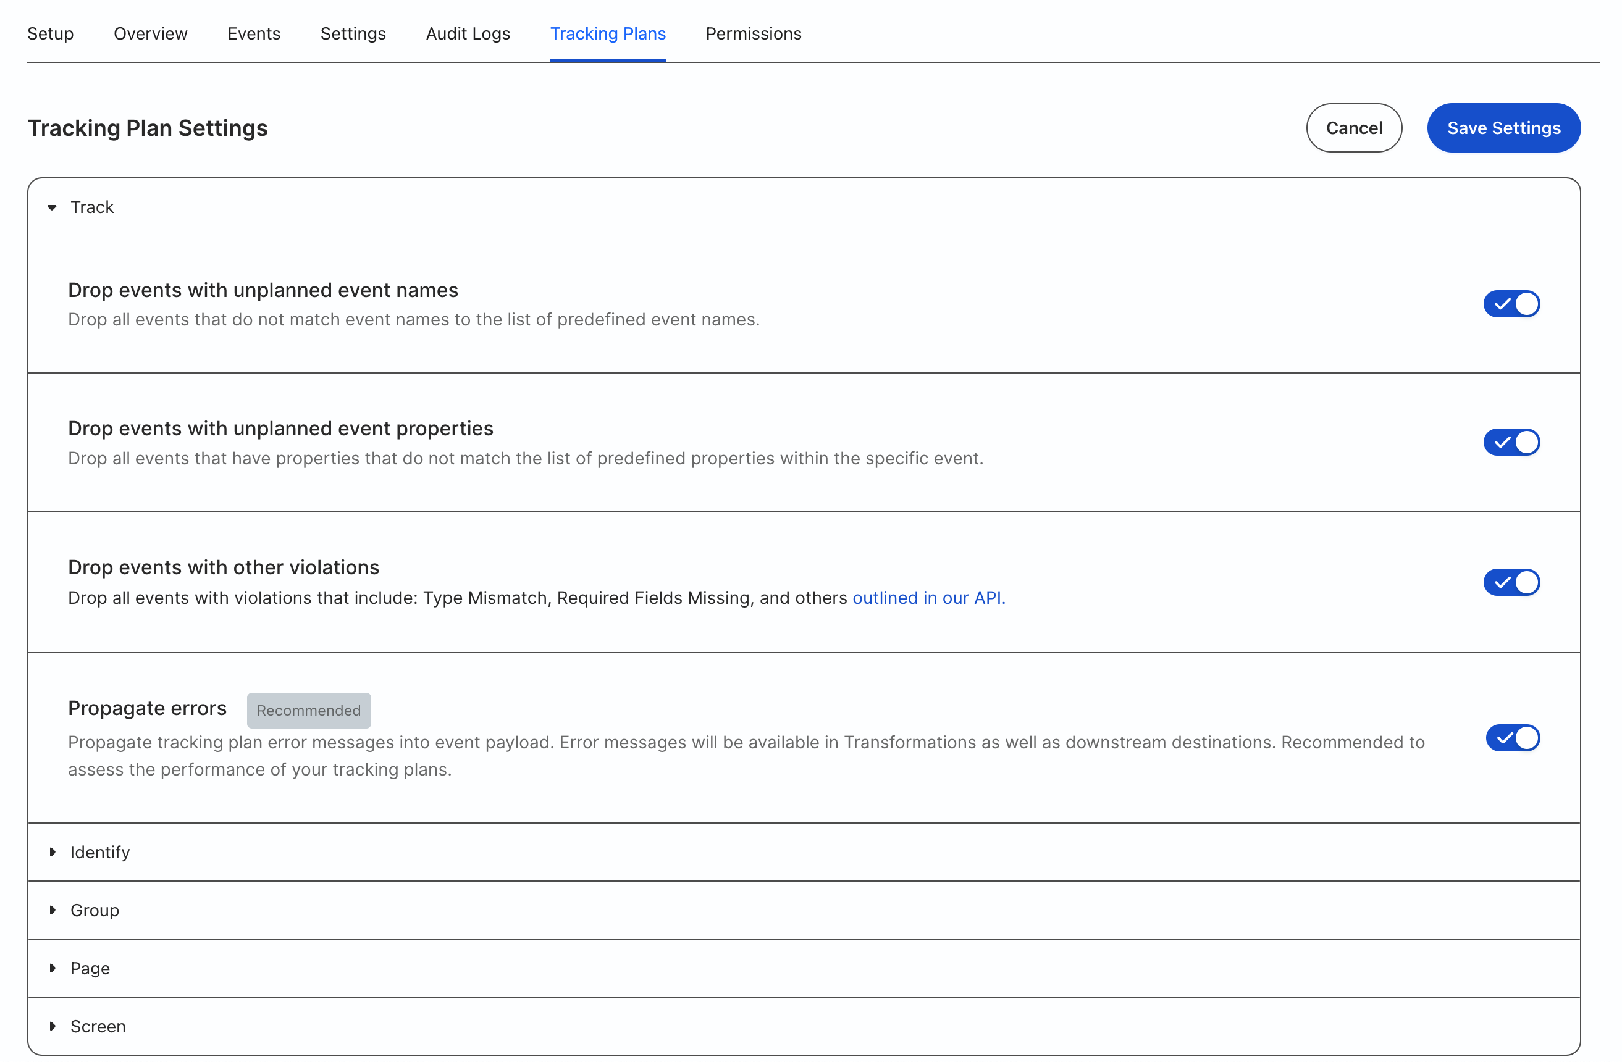Open the Setup tab
1622x1062 pixels.
coord(51,33)
